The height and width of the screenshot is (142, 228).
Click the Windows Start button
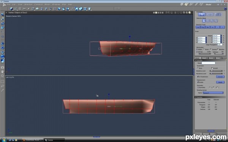(4, 140)
